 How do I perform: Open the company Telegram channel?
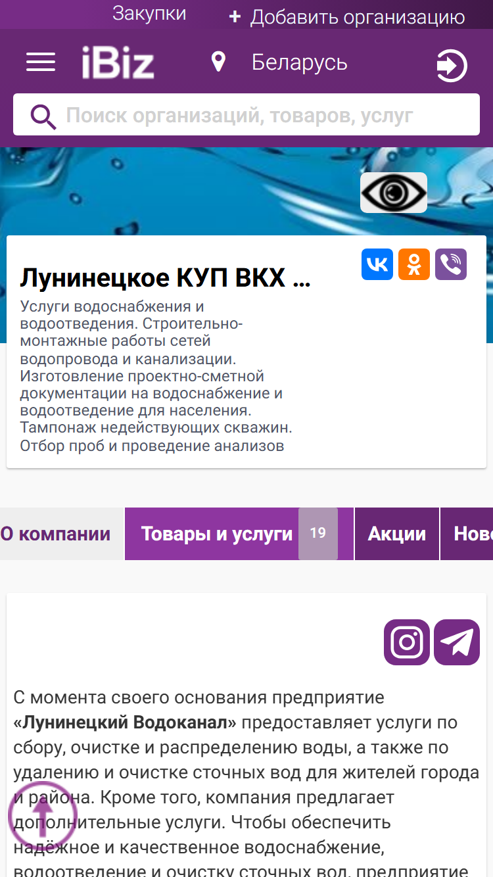(457, 642)
